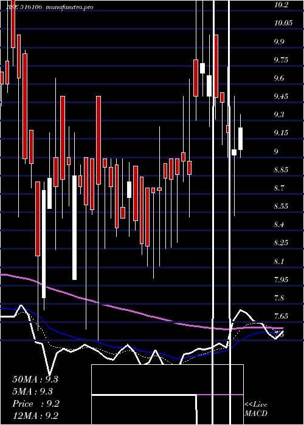
Task: Select the last white candlestick on chart
Action: click(241, 138)
